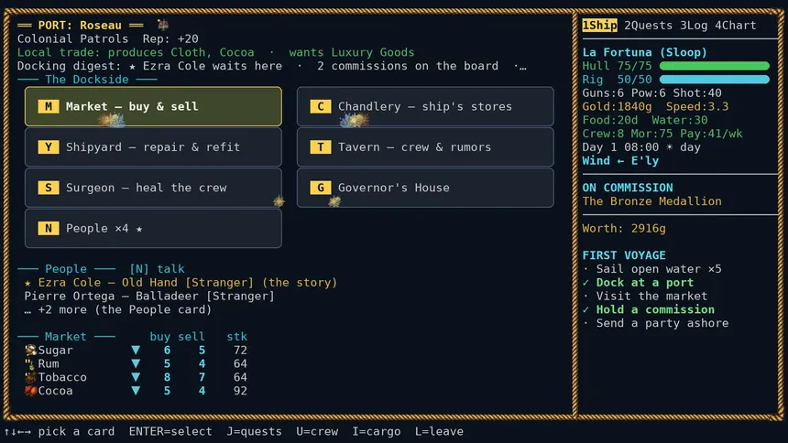Click the 'U=crew' shortcut hint
Screen dimensions: 788x443
317,431
